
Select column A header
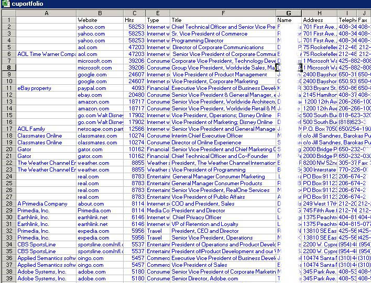46,13
